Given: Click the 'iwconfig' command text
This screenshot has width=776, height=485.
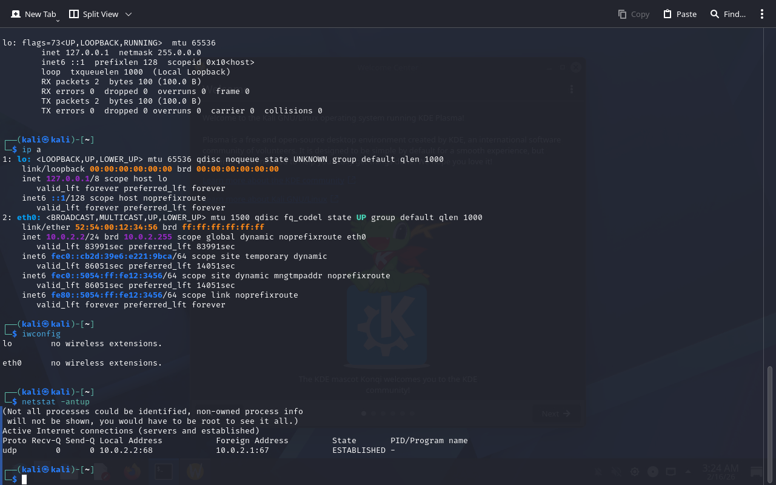Looking at the screenshot, I should [41, 333].
